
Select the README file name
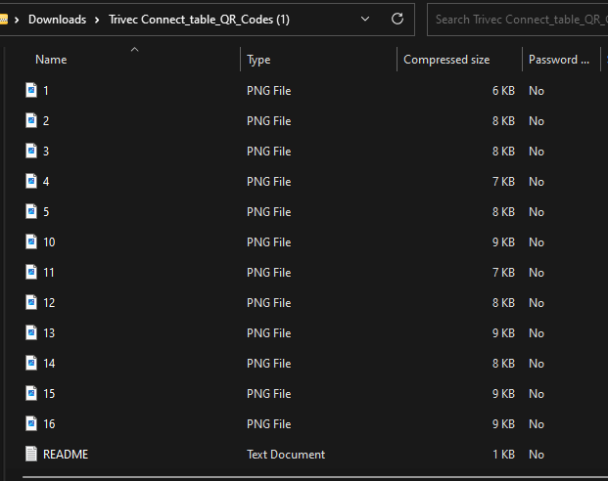(x=66, y=455)
